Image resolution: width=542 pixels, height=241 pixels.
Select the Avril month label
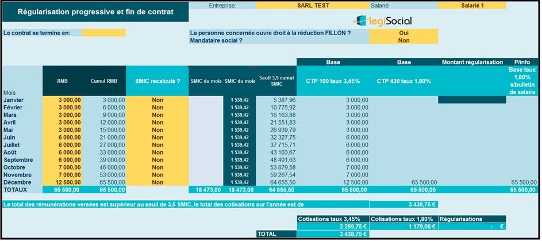(x=22, y=123)
